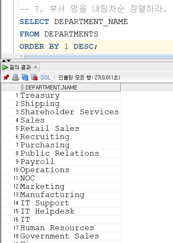Select the Sales cell in row 4

pos(70,120)
